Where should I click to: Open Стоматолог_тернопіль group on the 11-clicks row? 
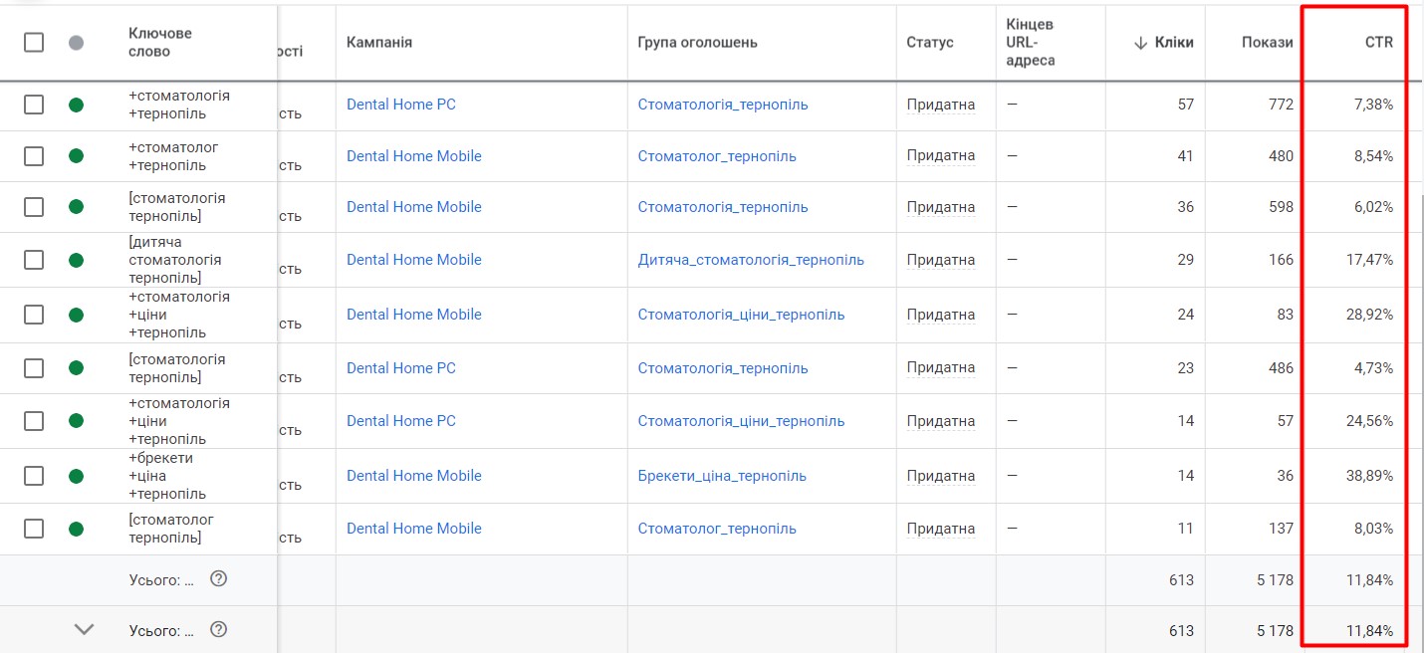click(717, 529)
